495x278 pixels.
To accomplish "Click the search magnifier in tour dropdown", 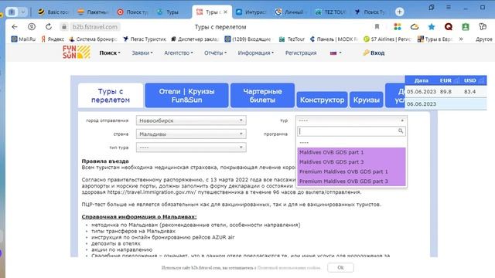I will [x=401, y=131].
